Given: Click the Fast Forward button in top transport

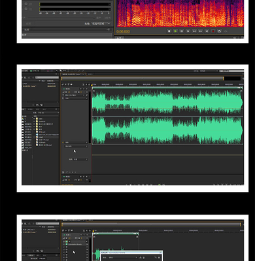Looking at the screenshot, I should coord(200,31).
